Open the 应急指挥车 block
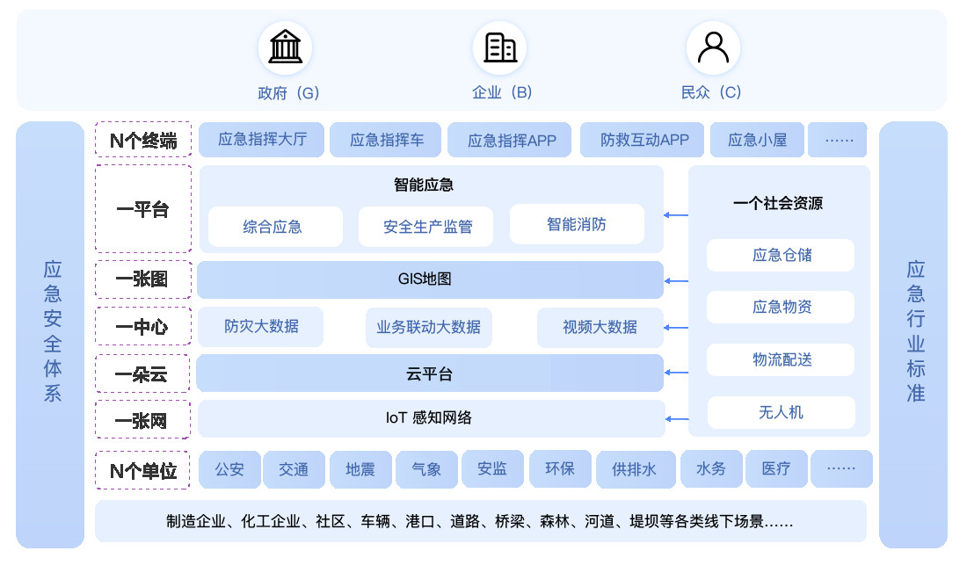The width and height of the screenshot is (967, 580). tap(385, 140)
